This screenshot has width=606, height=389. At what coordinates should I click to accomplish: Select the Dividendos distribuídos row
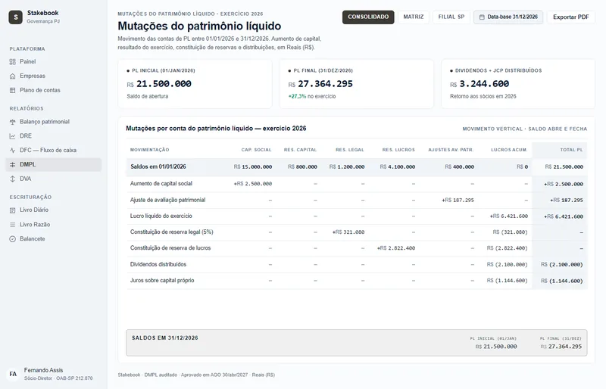[x=356, y=265]
